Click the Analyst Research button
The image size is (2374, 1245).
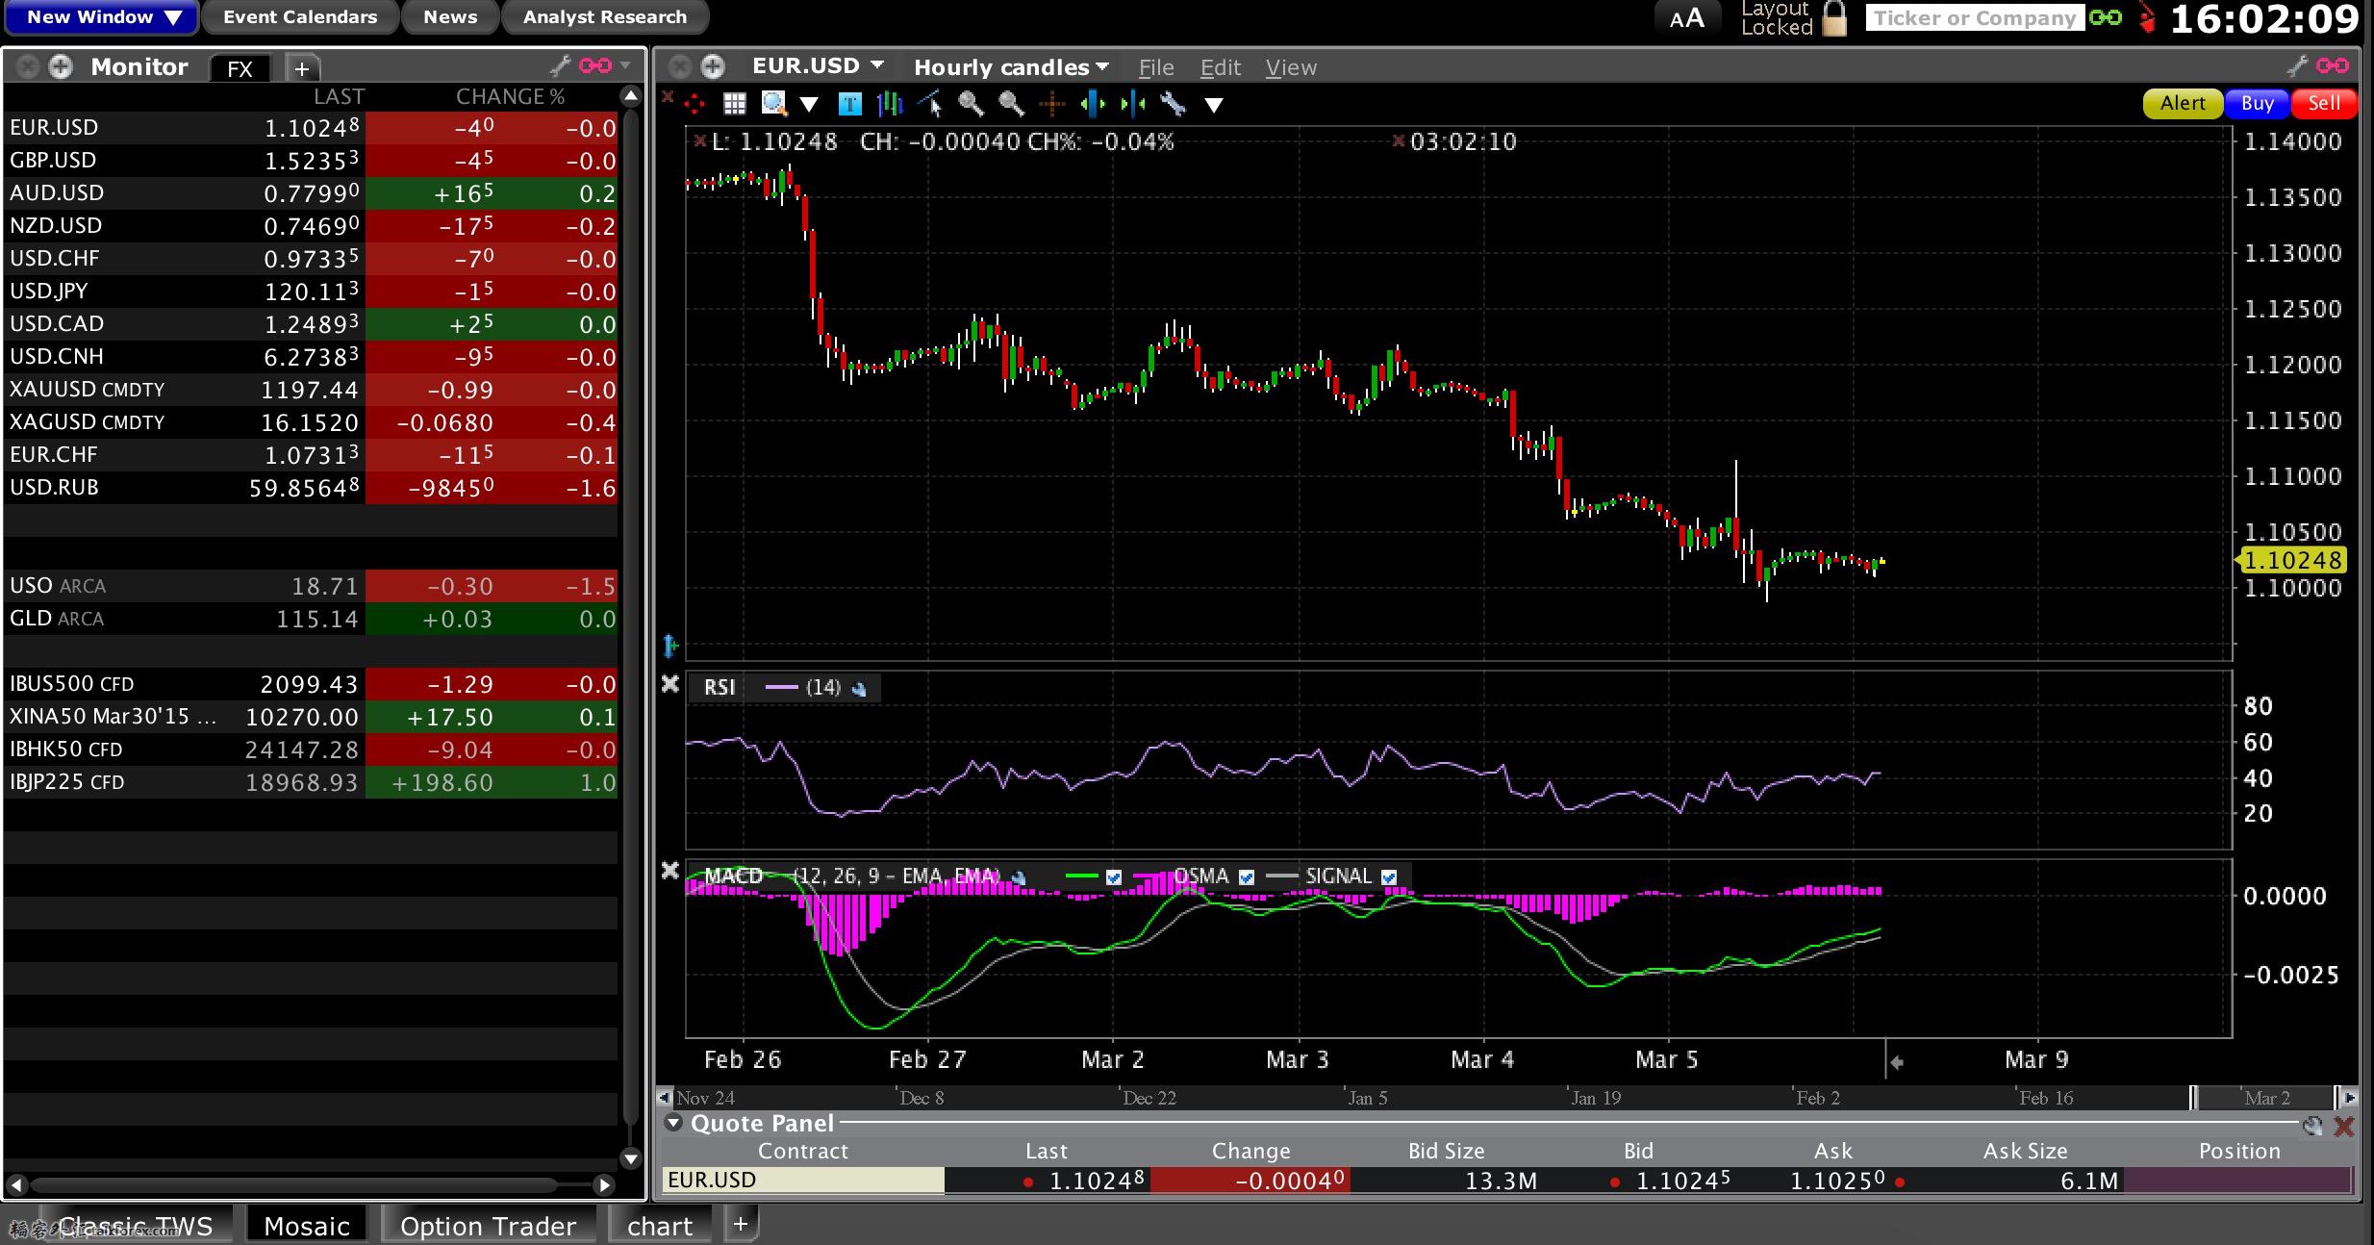(605, 17)
